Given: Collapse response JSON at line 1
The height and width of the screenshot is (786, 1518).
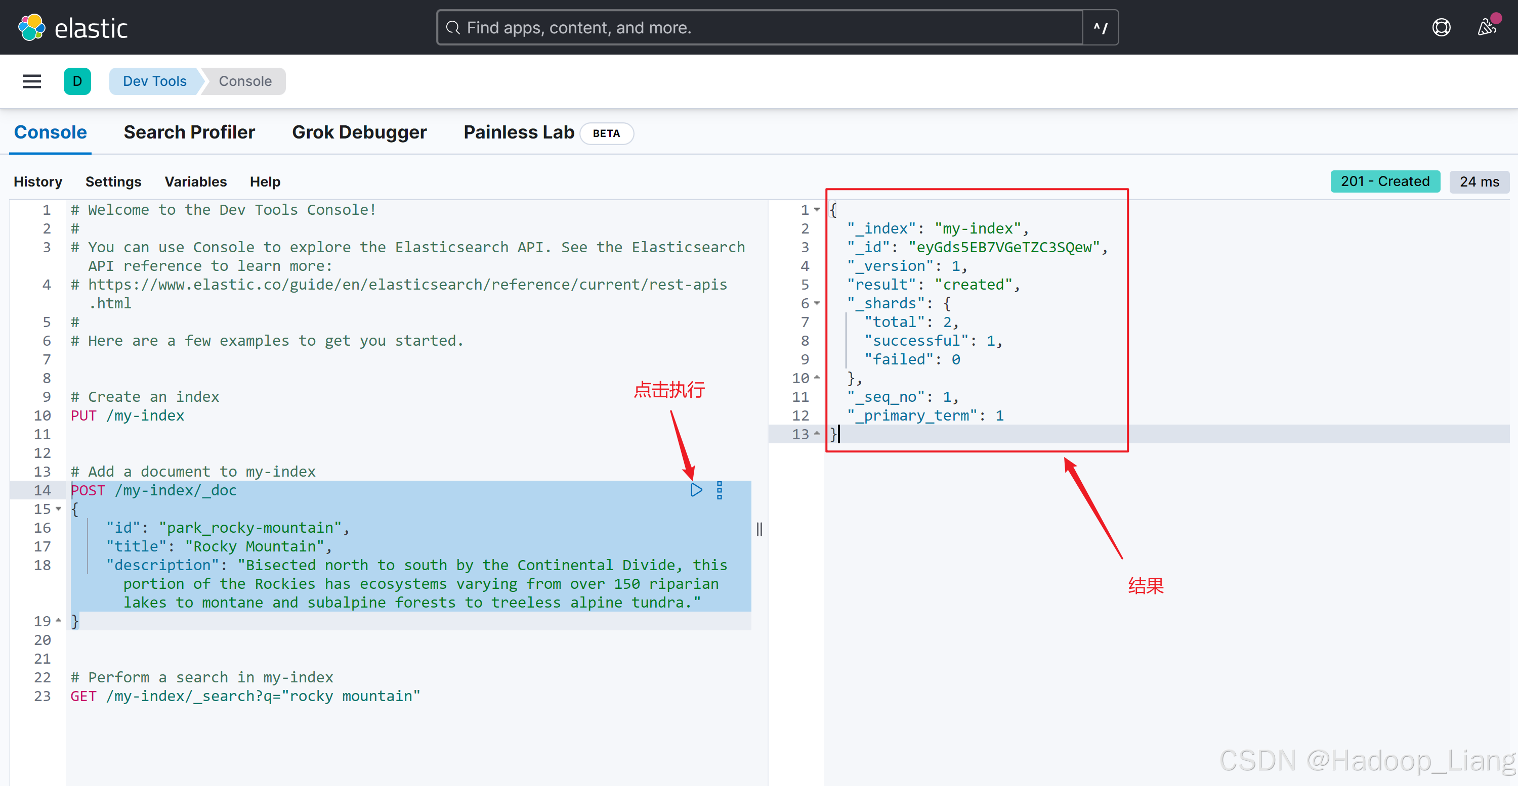Looking at the screenshot, I should point(817,210).
